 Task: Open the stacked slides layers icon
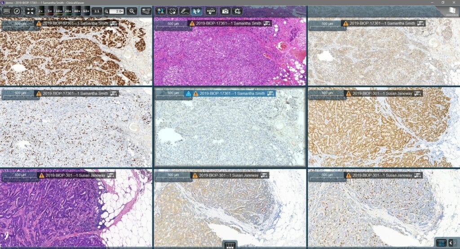146,11
